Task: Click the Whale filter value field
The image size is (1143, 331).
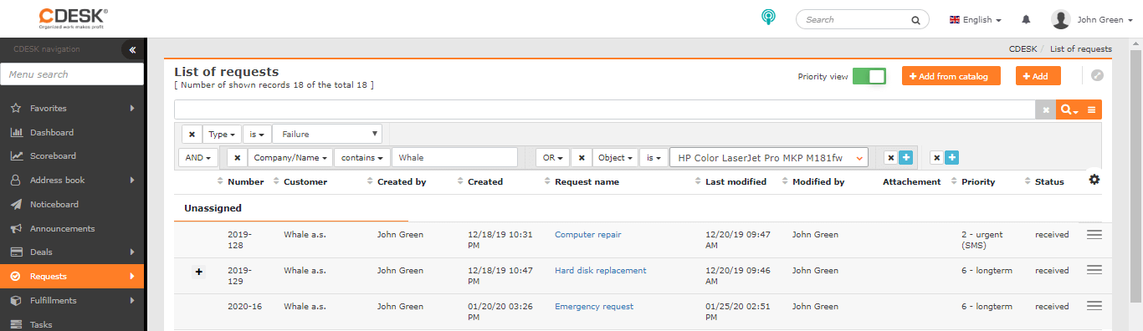Action: coord(454,157)
